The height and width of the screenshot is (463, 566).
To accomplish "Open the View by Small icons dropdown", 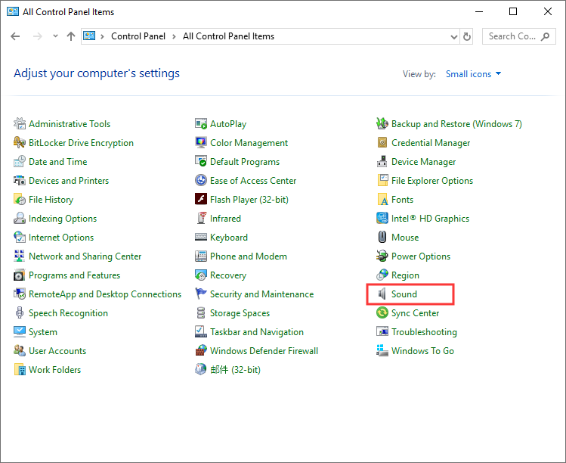I will (x=474, y=73).
